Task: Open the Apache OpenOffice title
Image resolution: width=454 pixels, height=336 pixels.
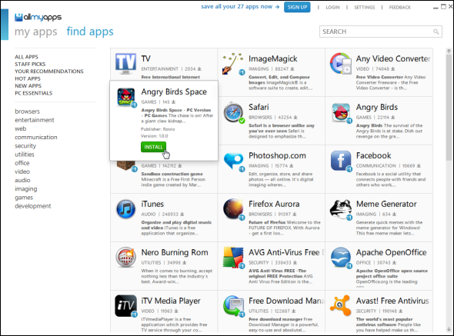Action: (391, 252)
